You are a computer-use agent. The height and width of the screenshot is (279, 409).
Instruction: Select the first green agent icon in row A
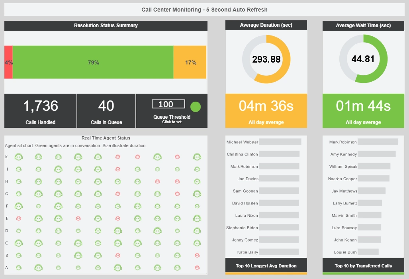tap(19, 267)
